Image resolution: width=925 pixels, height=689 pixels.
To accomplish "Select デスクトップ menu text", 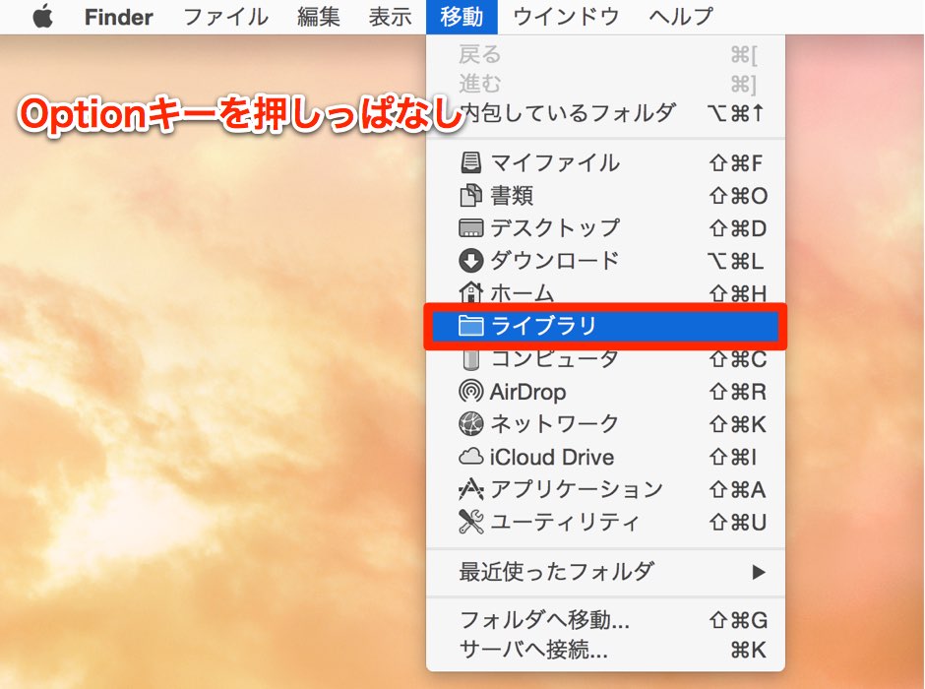I will [555, 227].
